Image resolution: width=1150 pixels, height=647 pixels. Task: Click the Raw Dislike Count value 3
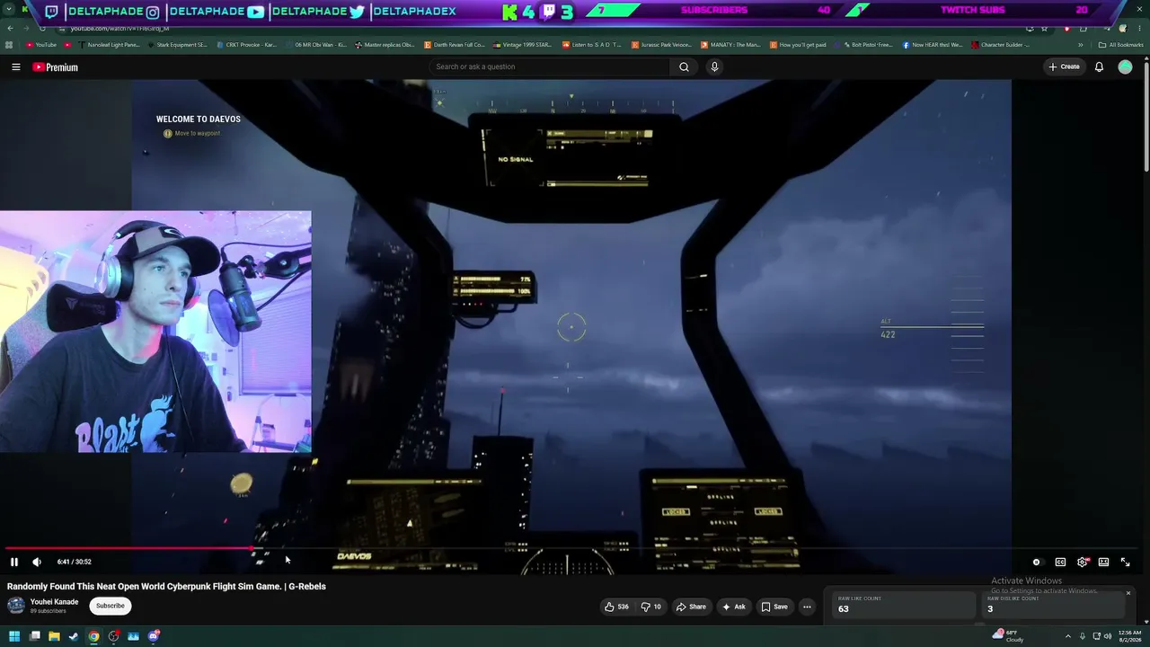[990, 609]
